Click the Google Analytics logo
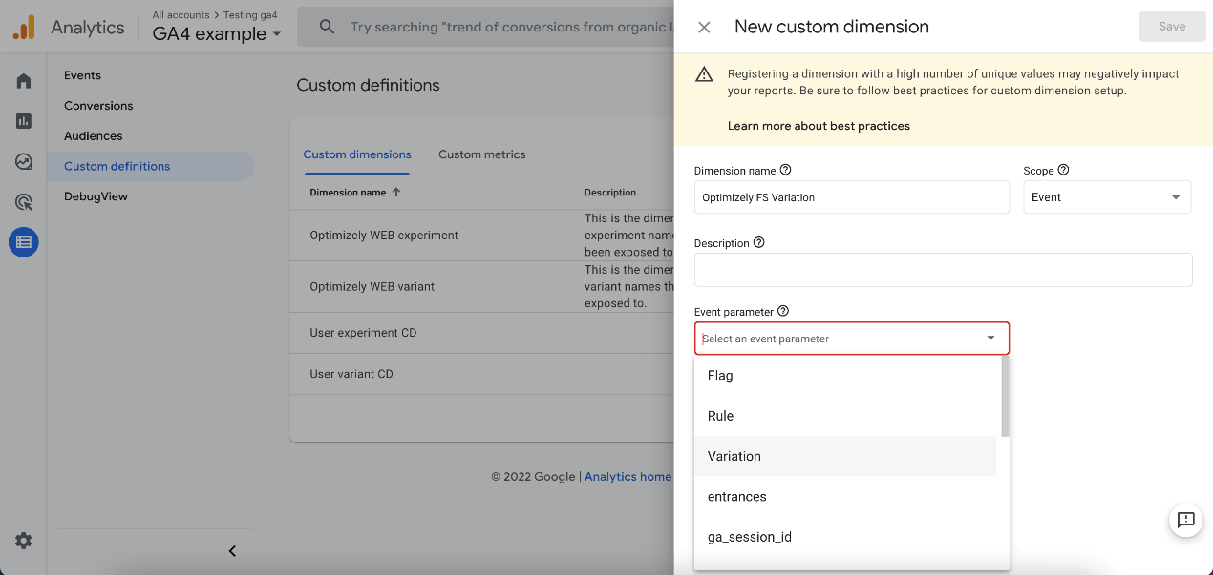1213x575 pixels. pos(24,27)
